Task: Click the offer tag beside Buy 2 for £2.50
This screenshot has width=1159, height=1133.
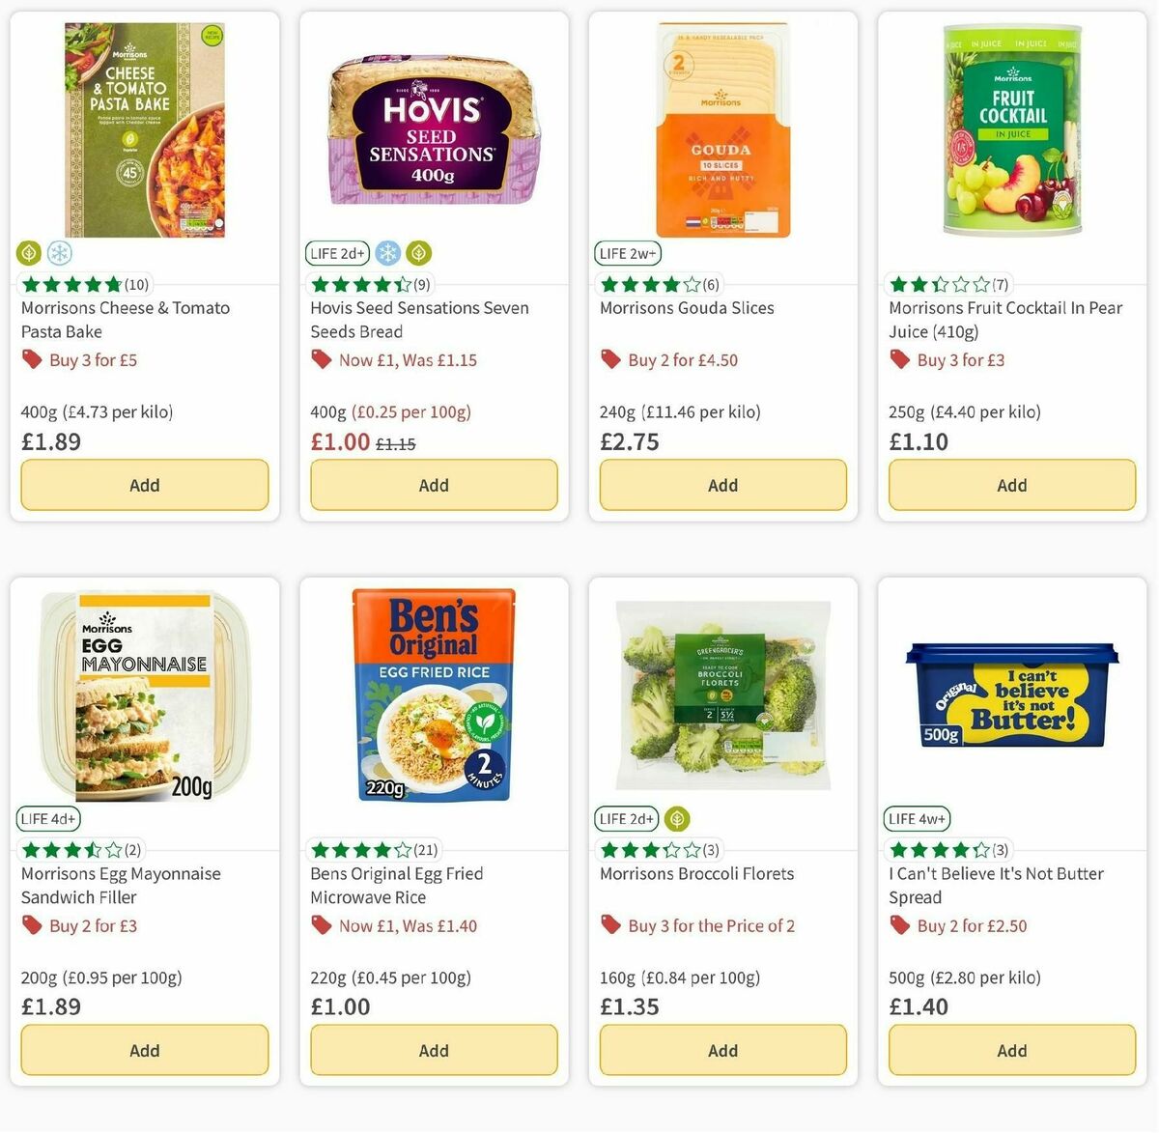Action: click(x=899, y=924)
